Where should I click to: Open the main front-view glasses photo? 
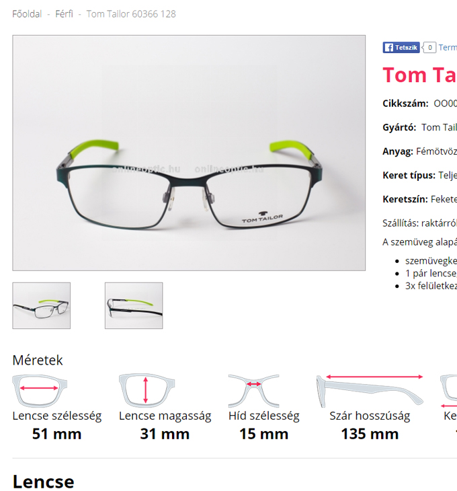(189, 153)
